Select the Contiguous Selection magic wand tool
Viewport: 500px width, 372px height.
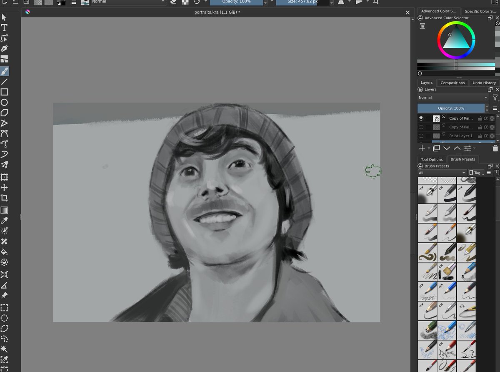[x=4, y=349]
